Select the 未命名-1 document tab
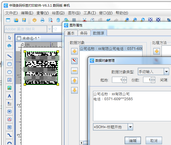171x145 pixels. (31, 38)
